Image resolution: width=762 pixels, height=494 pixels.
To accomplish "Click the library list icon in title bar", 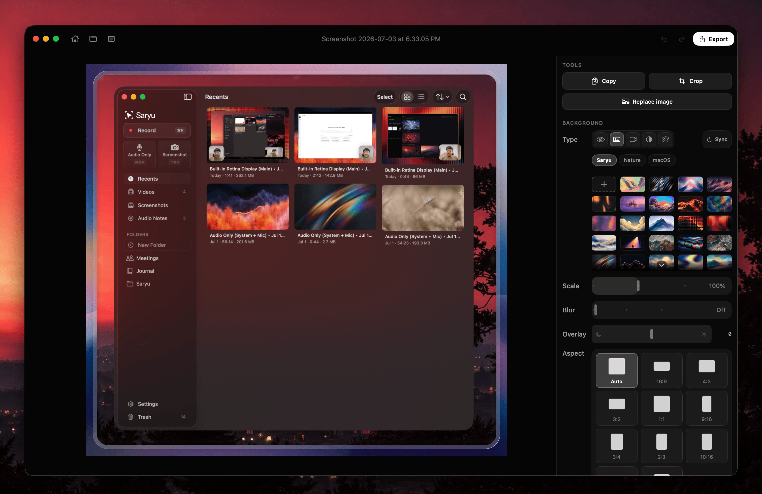I will tap(111, 39).
